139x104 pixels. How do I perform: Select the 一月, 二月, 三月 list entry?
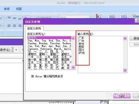click(49, 57)
